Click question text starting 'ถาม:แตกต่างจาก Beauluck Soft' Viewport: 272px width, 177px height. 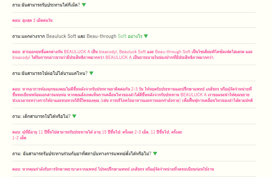pyautogui.click(x=77, y=36)
